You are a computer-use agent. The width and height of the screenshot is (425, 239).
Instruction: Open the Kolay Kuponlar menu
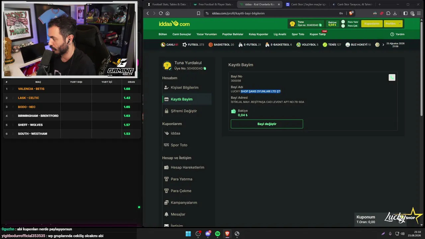tap(258, 34)
